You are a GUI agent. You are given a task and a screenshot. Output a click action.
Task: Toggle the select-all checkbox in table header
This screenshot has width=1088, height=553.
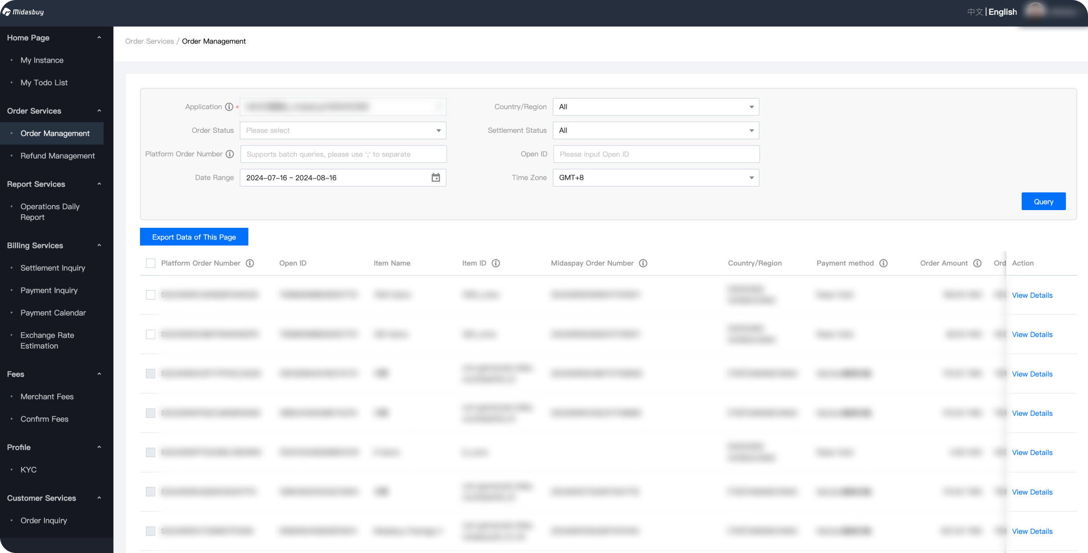point(151,263)
